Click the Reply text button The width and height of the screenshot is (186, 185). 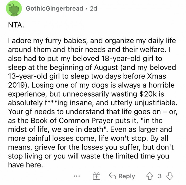pyautogui.click(x=126, y=176)
